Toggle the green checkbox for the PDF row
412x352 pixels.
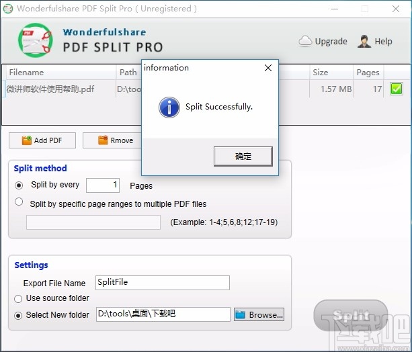397,89
